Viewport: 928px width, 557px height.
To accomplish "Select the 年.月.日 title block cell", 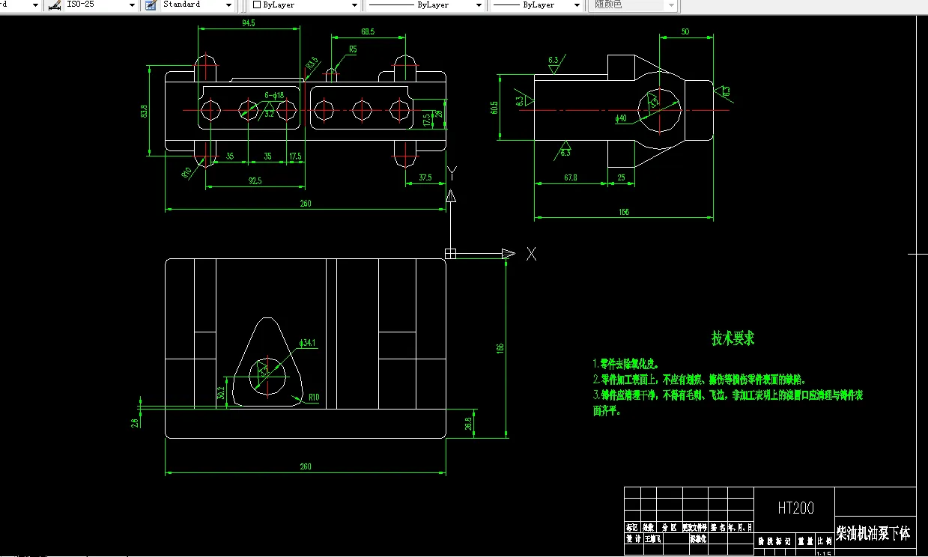I will pyautogui.click(x=741, y=527).
